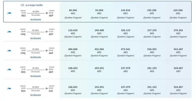Click airline logo of 15:10 RES flight
Viewport: 196px width, 101px height.
[9, 70]
